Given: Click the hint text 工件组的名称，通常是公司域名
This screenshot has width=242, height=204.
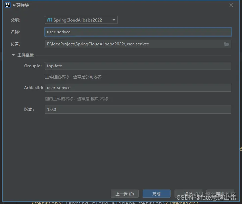Looking at the screenshot, I should pos(73,77).
